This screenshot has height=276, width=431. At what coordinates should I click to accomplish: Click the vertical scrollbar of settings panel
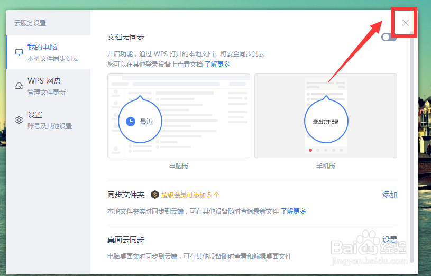click(x=412, y=147)
